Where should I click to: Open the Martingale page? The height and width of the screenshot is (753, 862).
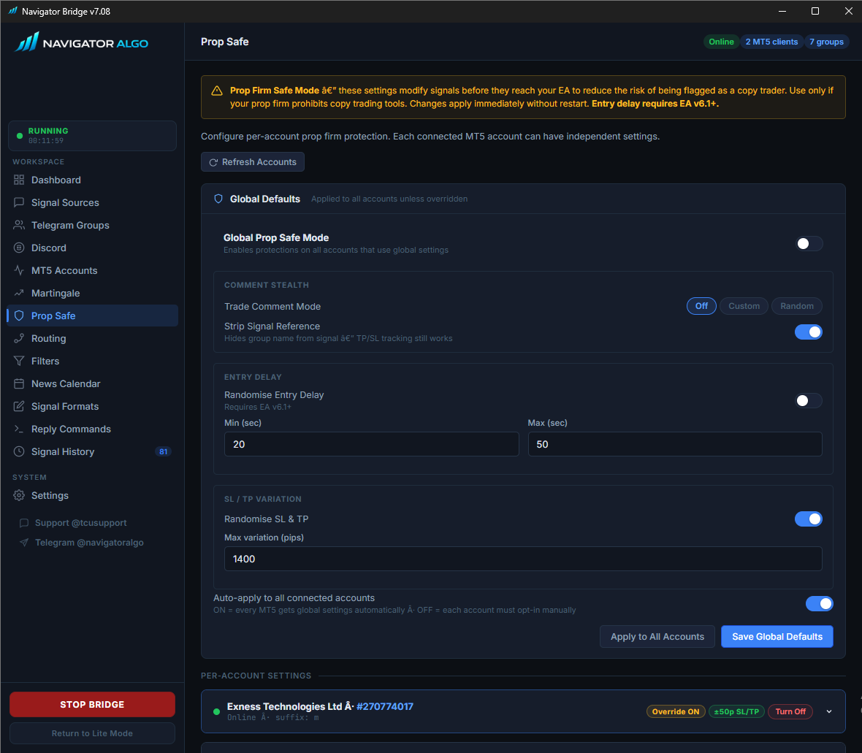pyautogui.click(x=92, y=293)
